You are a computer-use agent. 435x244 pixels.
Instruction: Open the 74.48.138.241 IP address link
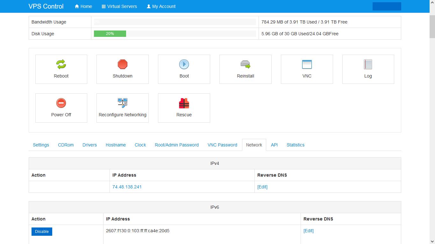[x=127, y=187]
